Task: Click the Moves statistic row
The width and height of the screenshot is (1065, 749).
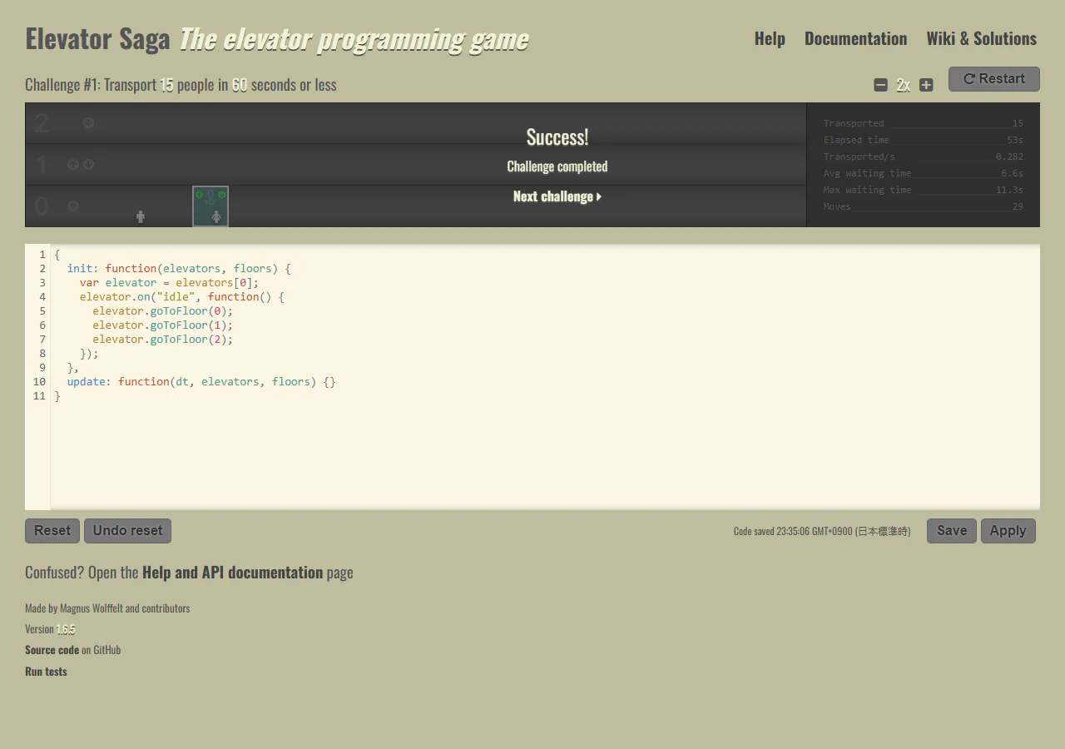Action: 924,206
